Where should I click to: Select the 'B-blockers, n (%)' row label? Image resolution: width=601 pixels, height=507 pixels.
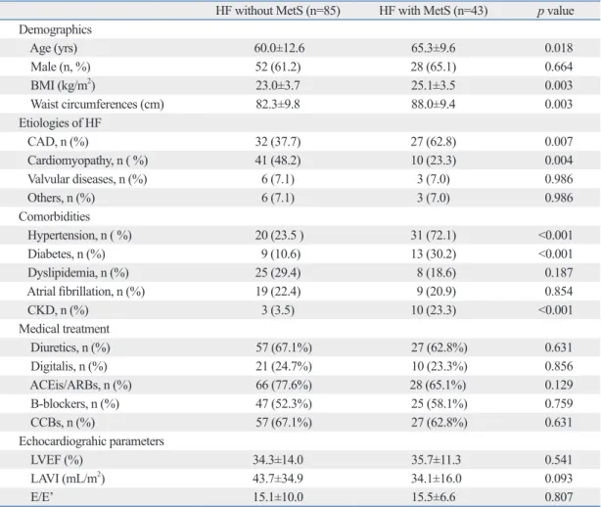75,404
